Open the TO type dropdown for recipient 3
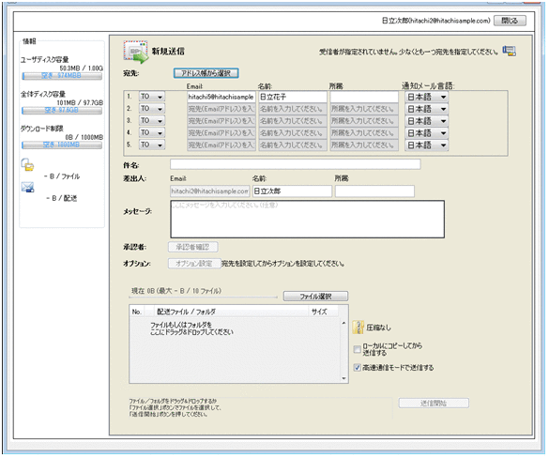The width and height of the screenshot is (549, 458). coord(152,121)
